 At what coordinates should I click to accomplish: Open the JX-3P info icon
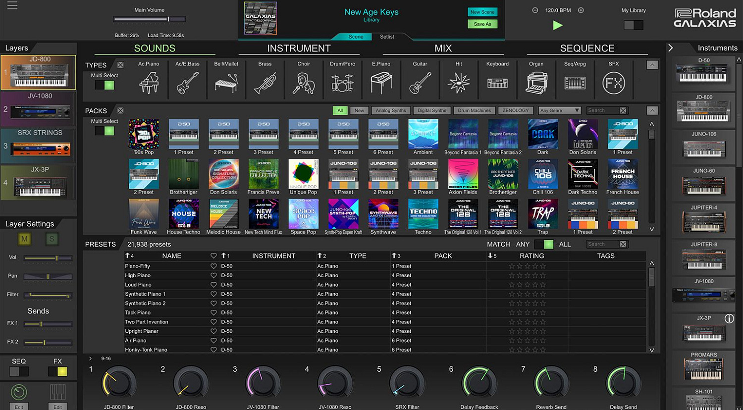(x=729, y=318)
